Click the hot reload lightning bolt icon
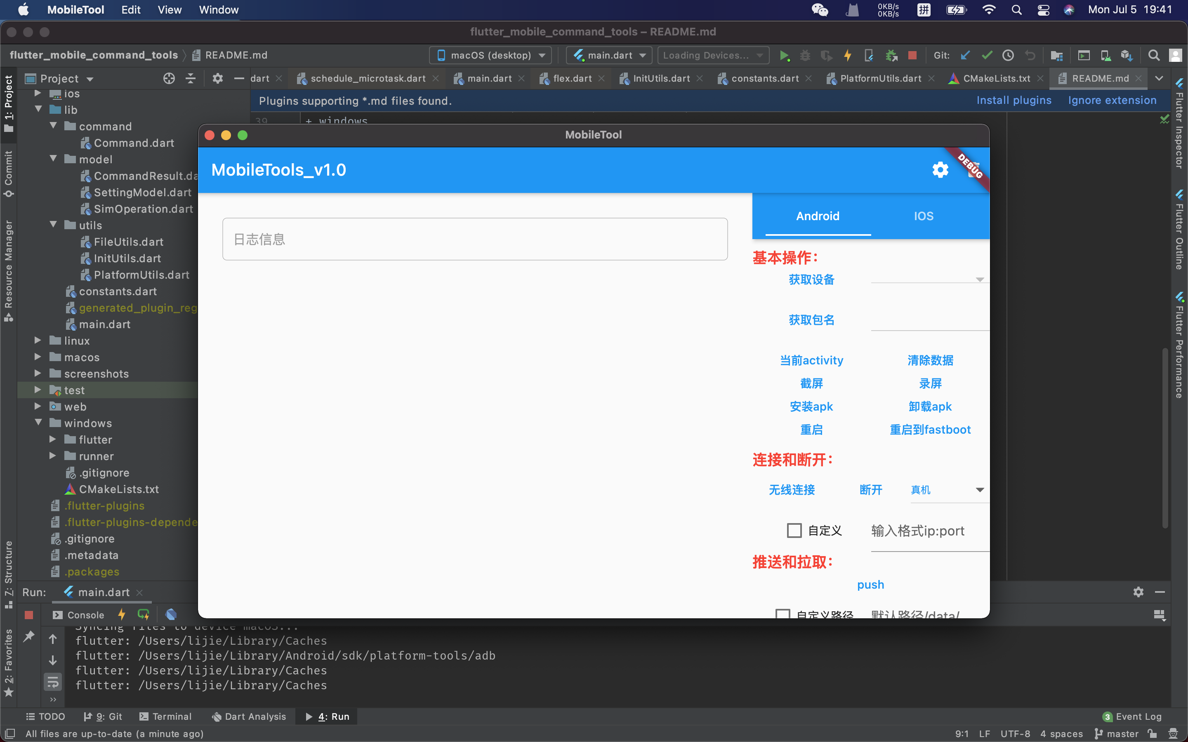1188x742 pixels. coord(846,55)
